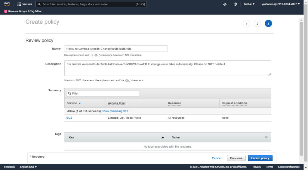Show remaining 313 services
This screenshot has height=170, width=308.
pyautogui.click(x=115, y=111)
